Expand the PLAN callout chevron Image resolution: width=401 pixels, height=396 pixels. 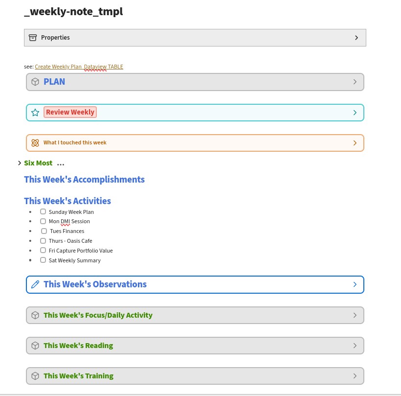pos(355,82)
